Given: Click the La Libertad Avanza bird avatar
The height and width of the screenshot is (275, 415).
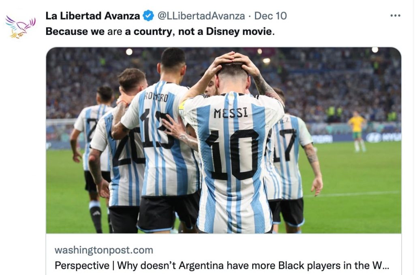Looking at the screenshot, I should (x=20, y=27).
